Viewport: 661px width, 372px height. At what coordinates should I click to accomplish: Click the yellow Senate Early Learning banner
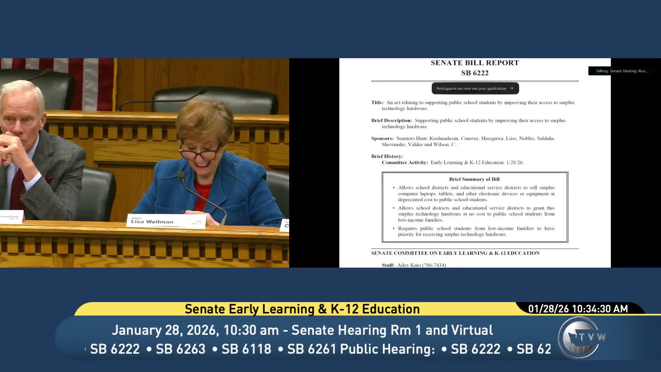point(302,309)
